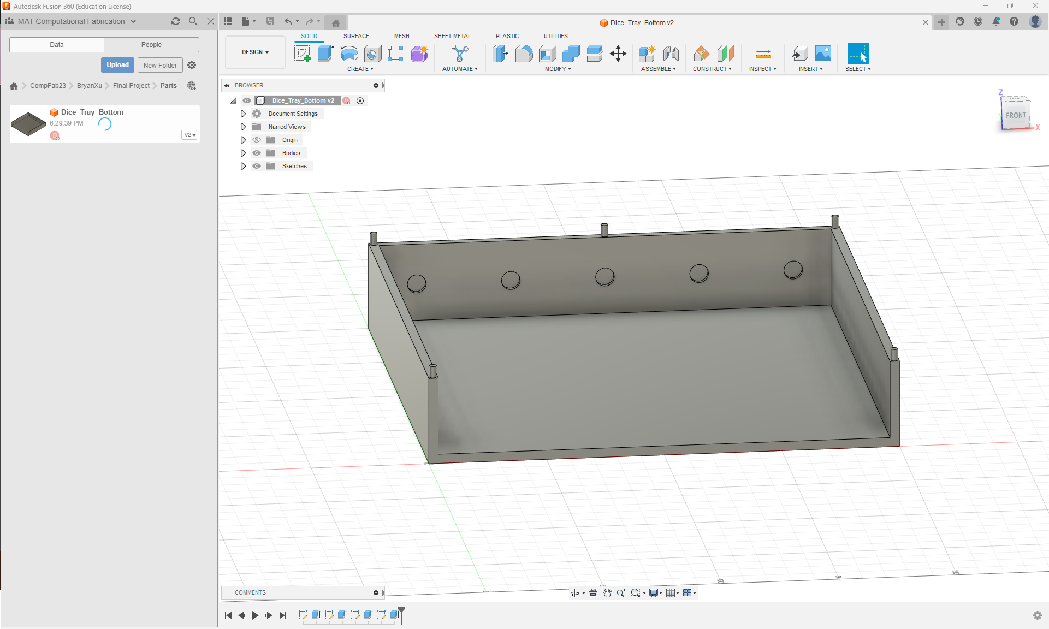Click Upload button in left panel
The image size is (1049, 629).
[117, 64]
